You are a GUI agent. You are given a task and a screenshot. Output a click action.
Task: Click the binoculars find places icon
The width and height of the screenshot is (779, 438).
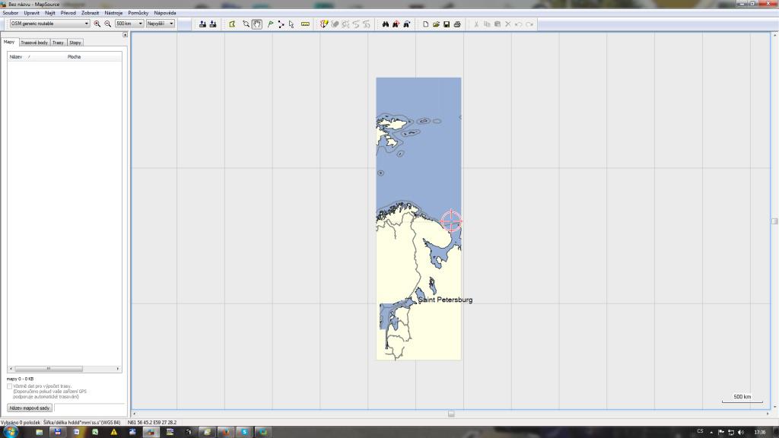386,24
